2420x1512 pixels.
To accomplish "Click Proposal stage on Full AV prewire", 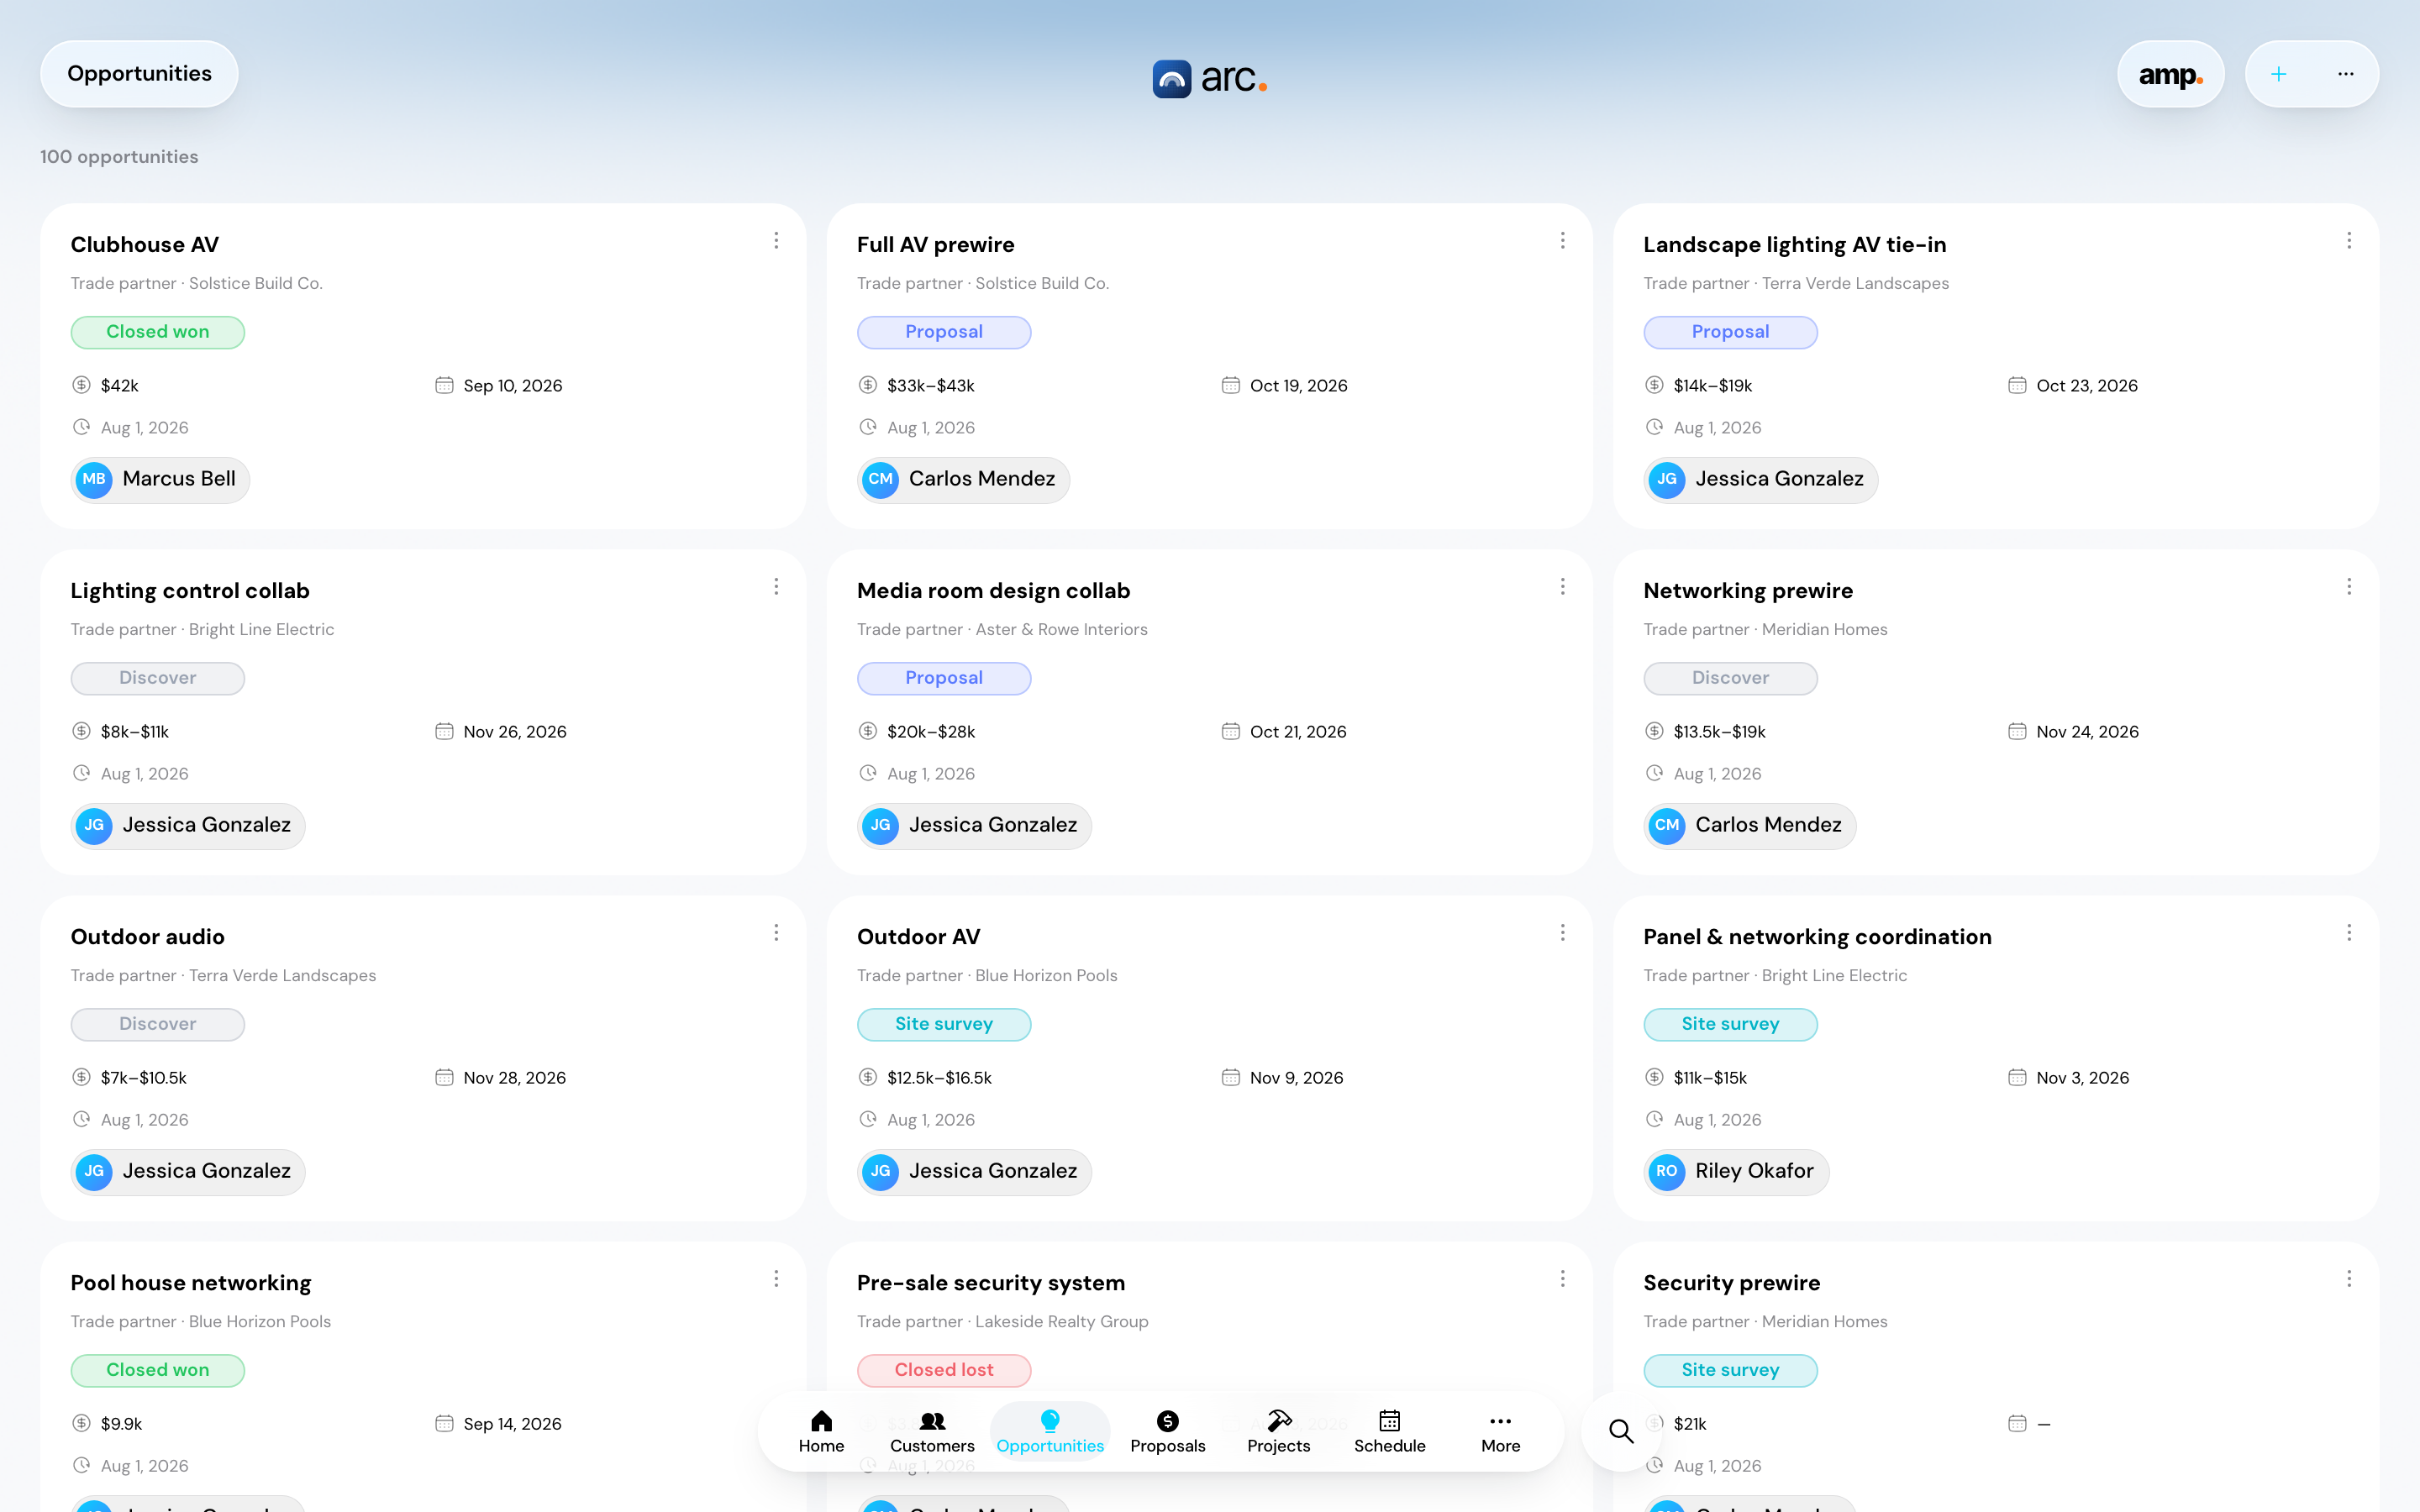I will pyautogui.click(x=944, y=332).
